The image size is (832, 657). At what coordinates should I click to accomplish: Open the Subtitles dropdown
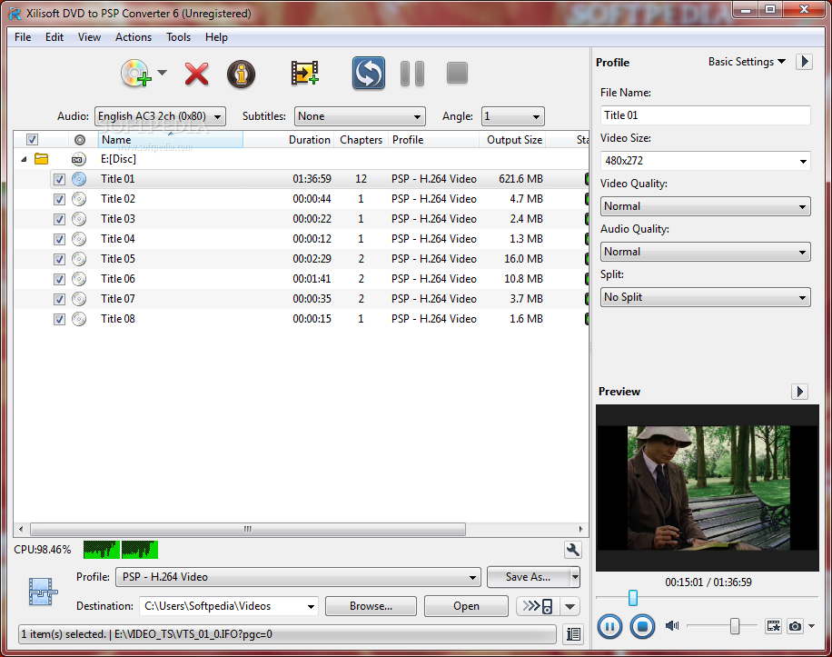(360, 116)
